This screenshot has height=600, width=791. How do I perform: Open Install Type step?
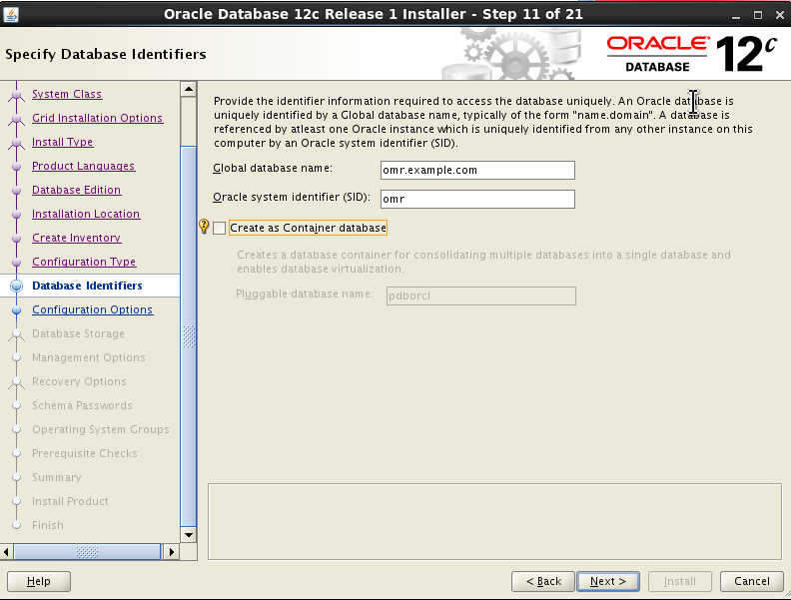coord(62,142)
